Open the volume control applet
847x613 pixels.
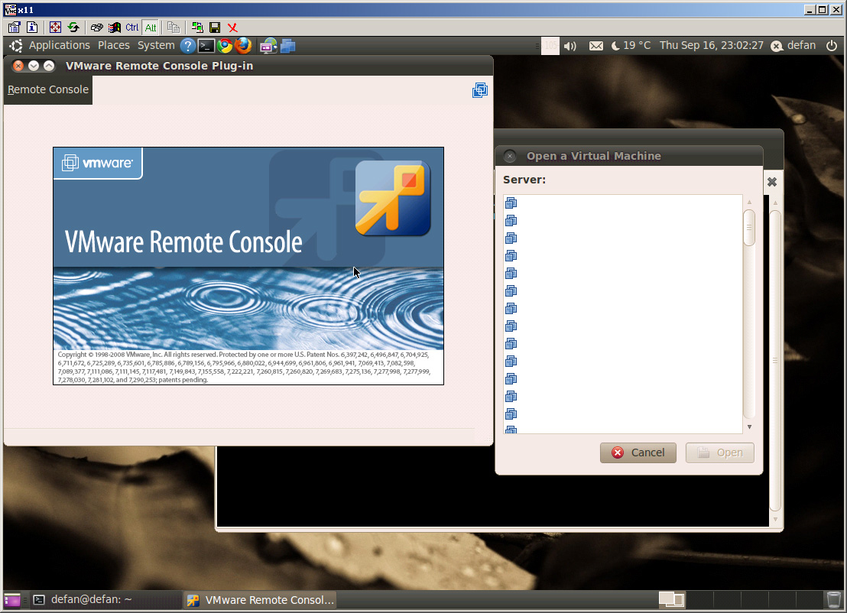point(570,46)
